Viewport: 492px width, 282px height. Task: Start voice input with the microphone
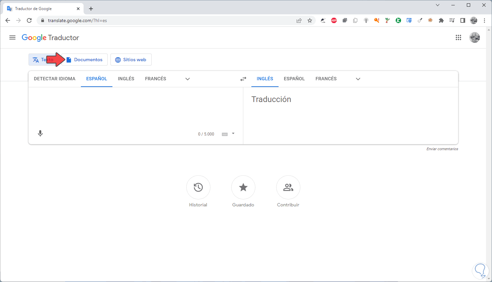40,133
